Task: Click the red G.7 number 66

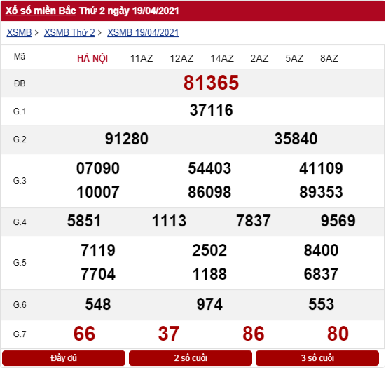Action: [84, 334]
